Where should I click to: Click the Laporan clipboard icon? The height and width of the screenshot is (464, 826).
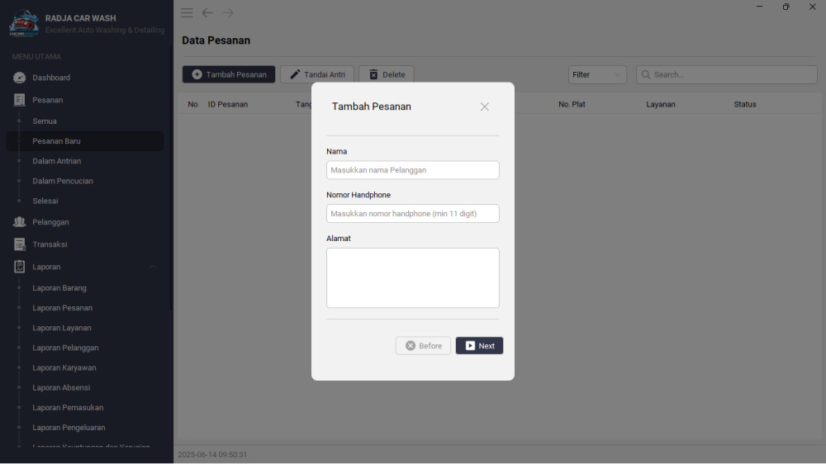point(20,267)
